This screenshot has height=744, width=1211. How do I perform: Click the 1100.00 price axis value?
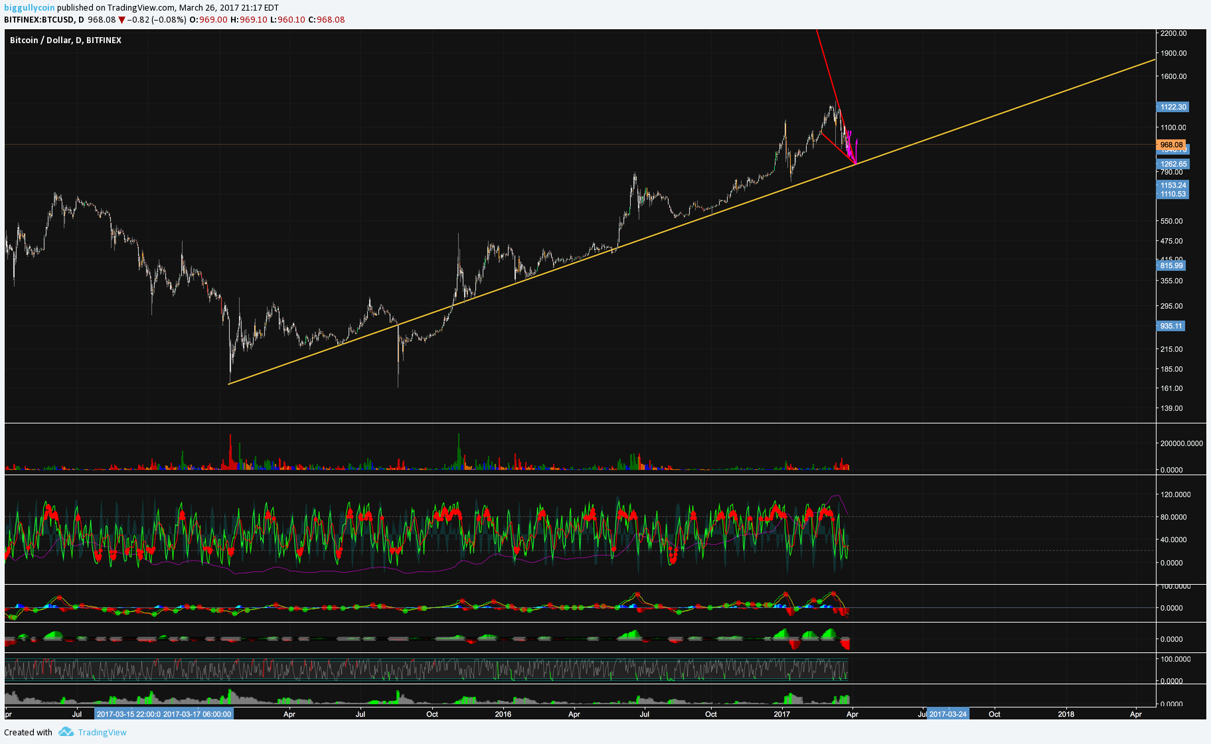click(x=1173, y=127)
